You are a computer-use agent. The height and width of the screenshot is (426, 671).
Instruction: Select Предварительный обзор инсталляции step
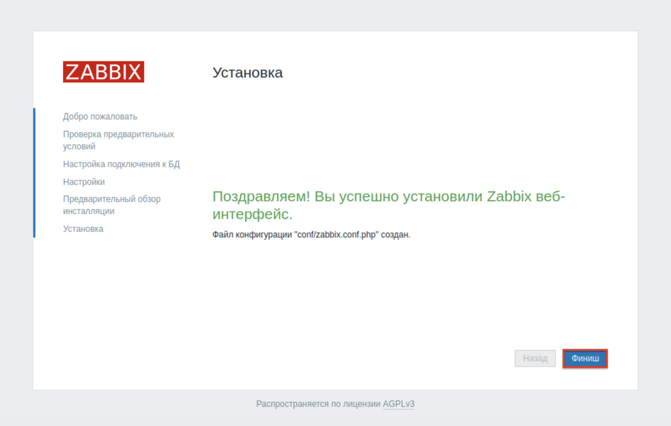(112, 205)
